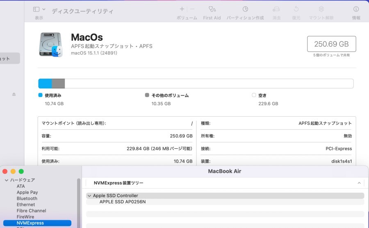Click the 10.35 GB other volumes value

coord(161,104)
